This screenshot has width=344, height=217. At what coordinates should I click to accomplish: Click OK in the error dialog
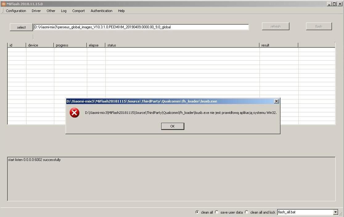click(172, 126)
